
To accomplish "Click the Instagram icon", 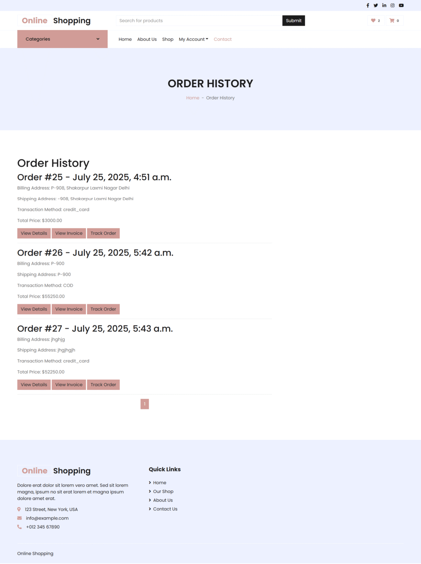I will [x=392, y=6].
